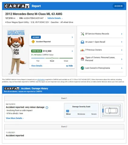
Task: Follow the information link in disclaimer text
Action: 41,79
